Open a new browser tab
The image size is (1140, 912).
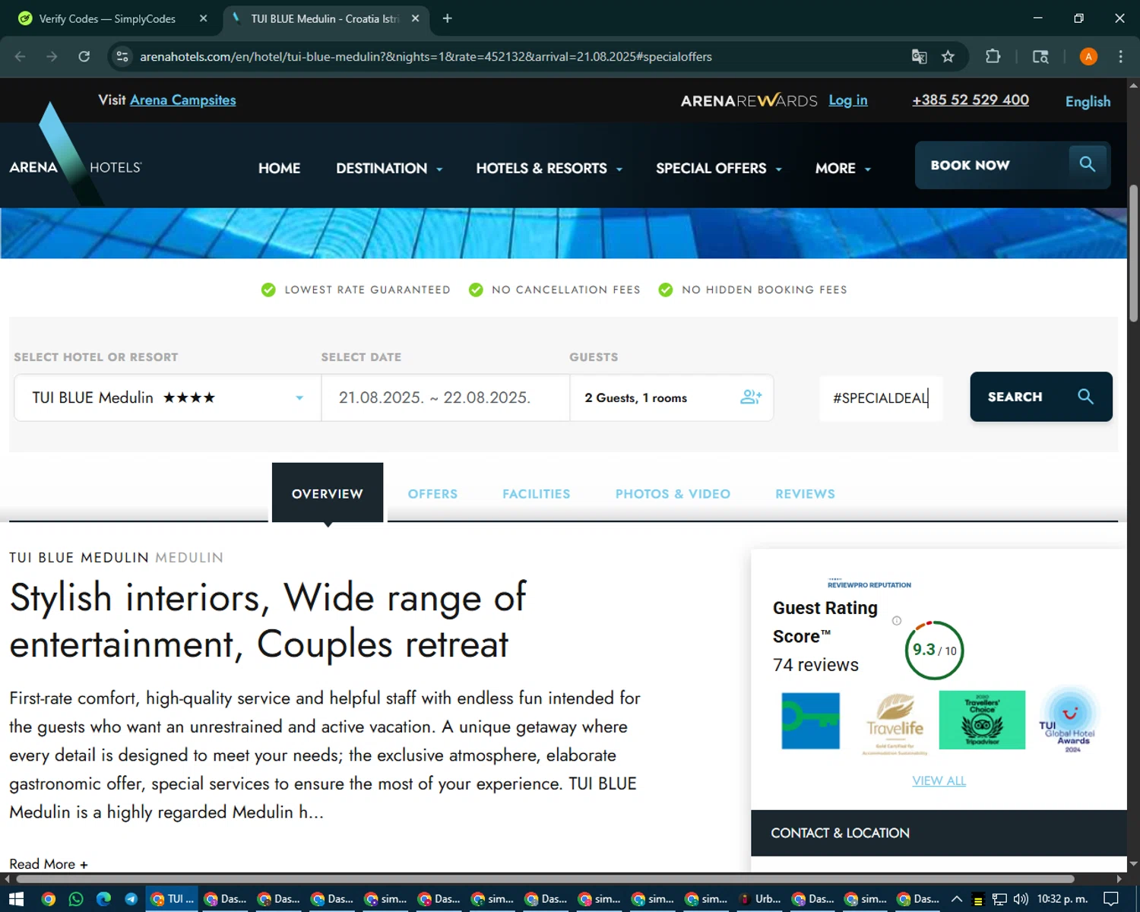[x=447, y=18]
